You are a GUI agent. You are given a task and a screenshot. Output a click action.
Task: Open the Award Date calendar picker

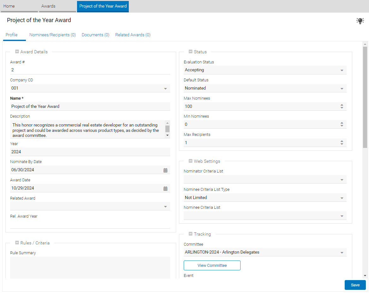pos(165,189)
